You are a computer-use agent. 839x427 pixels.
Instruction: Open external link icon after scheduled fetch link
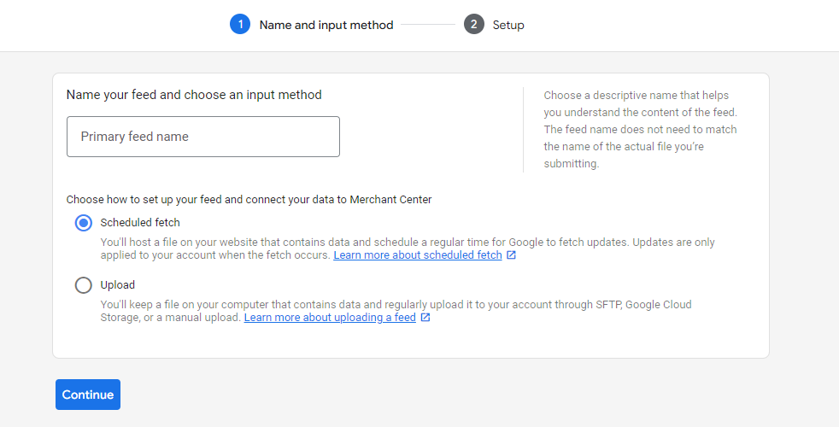[x=511, y=255]
